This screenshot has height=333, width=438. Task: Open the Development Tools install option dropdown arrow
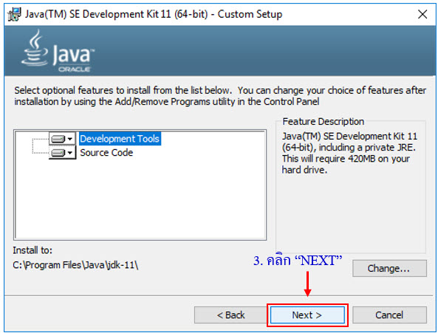(x=70, y=139)
